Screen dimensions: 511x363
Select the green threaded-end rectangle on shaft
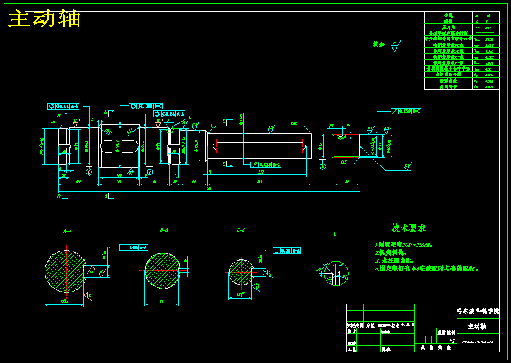346,146
